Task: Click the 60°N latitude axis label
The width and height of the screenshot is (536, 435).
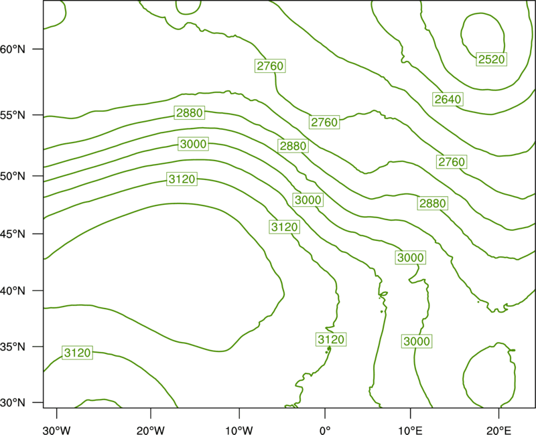Action: point(13,49)
